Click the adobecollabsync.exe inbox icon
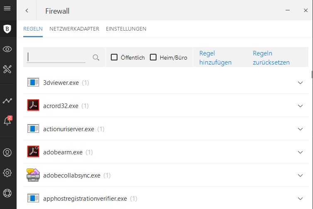The width and height of the screenshot is (313, 209). pyautogui.click(x=33, y=175)
